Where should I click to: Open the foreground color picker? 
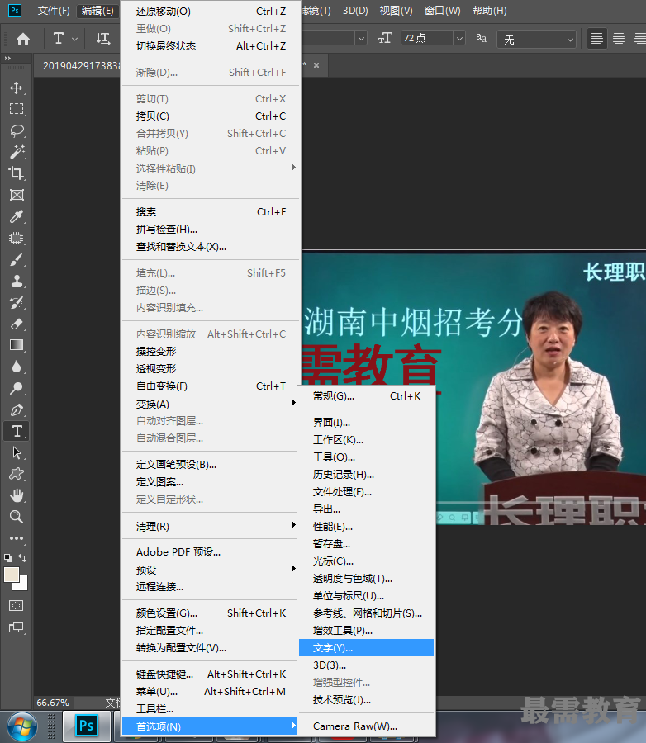click(x=12, y=575)
